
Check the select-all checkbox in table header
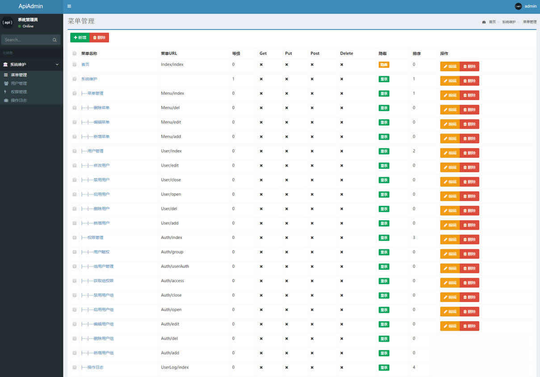74,53
